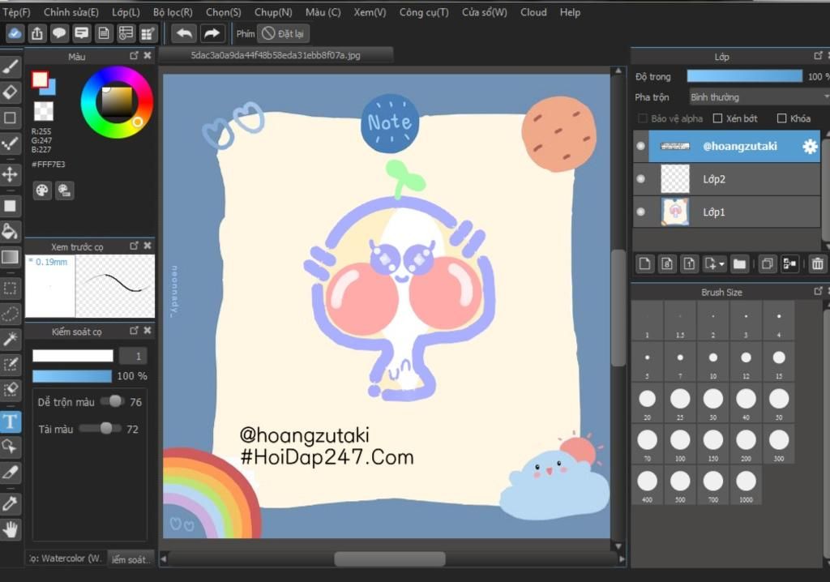830x582 pixels.
Task: Create a new color layer
Action: coord(644,263)
